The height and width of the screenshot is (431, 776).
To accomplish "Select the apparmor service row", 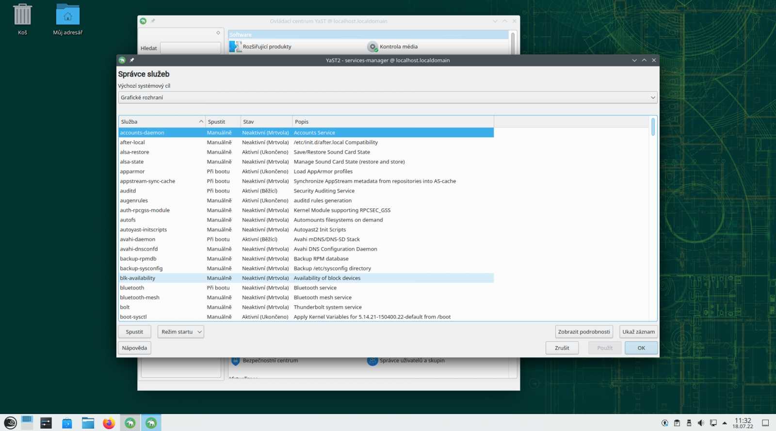I will [306, 171].
